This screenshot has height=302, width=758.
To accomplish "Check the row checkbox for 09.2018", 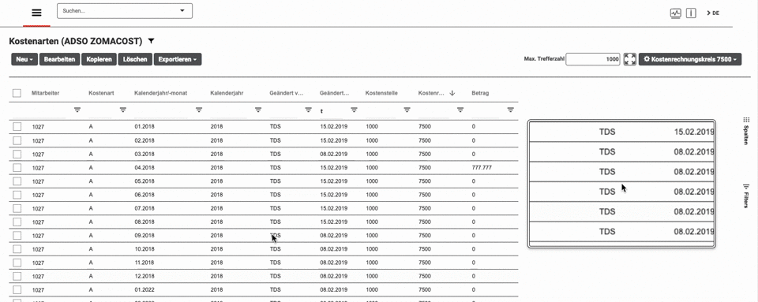I will click(x=17, y=236).
